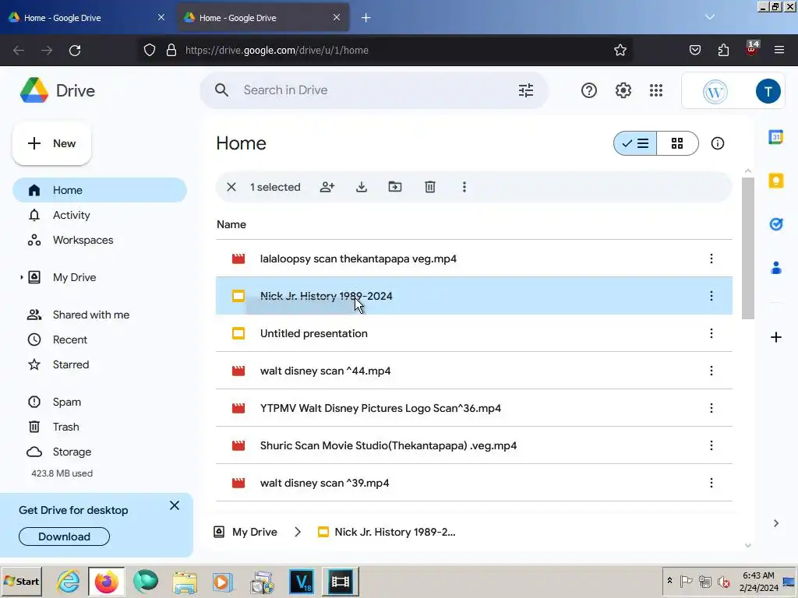Screen dimensions: 798x598
Task: Reload the current page
Action: 75,51
